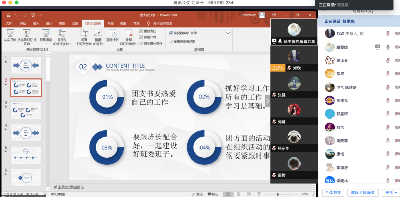Viewport: 400px width, 197px height.
Task: Click the 全体静音 button
Action: (333, 193)
